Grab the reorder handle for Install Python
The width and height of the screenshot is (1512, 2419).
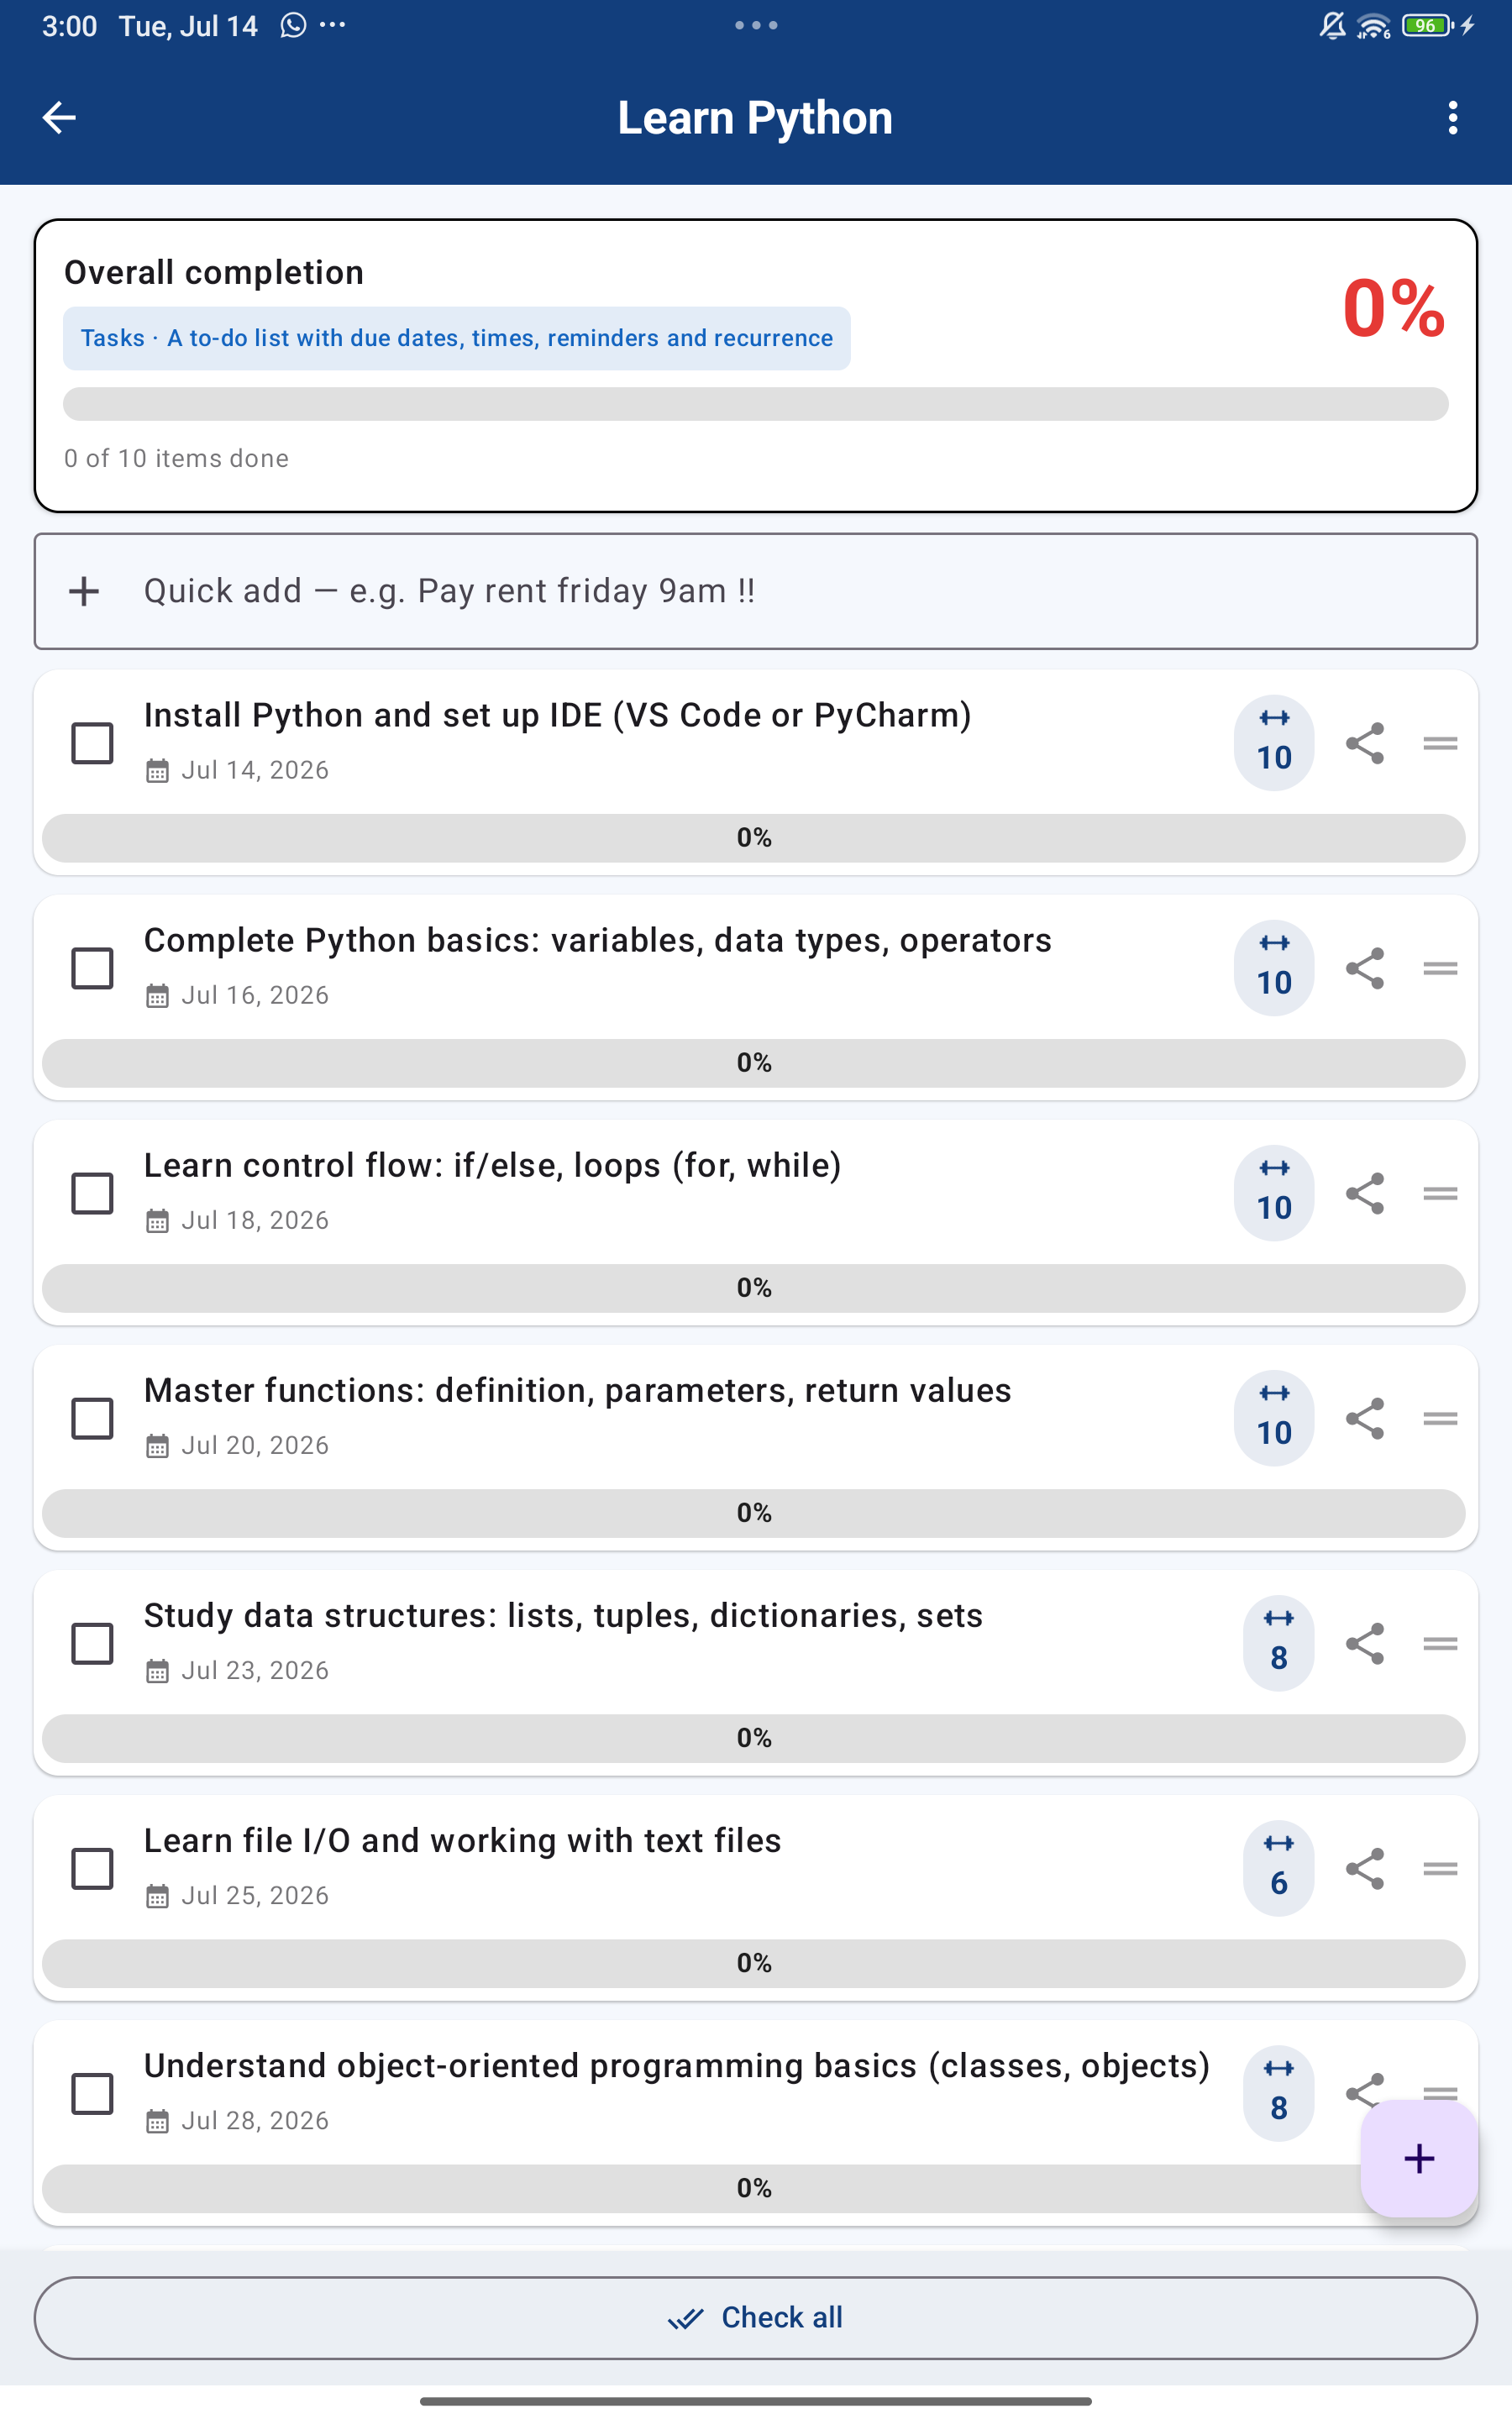point(1440,742)
